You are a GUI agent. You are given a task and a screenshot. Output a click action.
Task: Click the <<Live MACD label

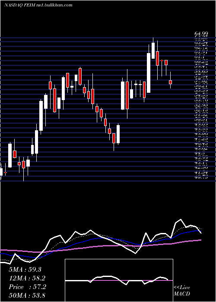pyautogui.click(x=182, y=291)
